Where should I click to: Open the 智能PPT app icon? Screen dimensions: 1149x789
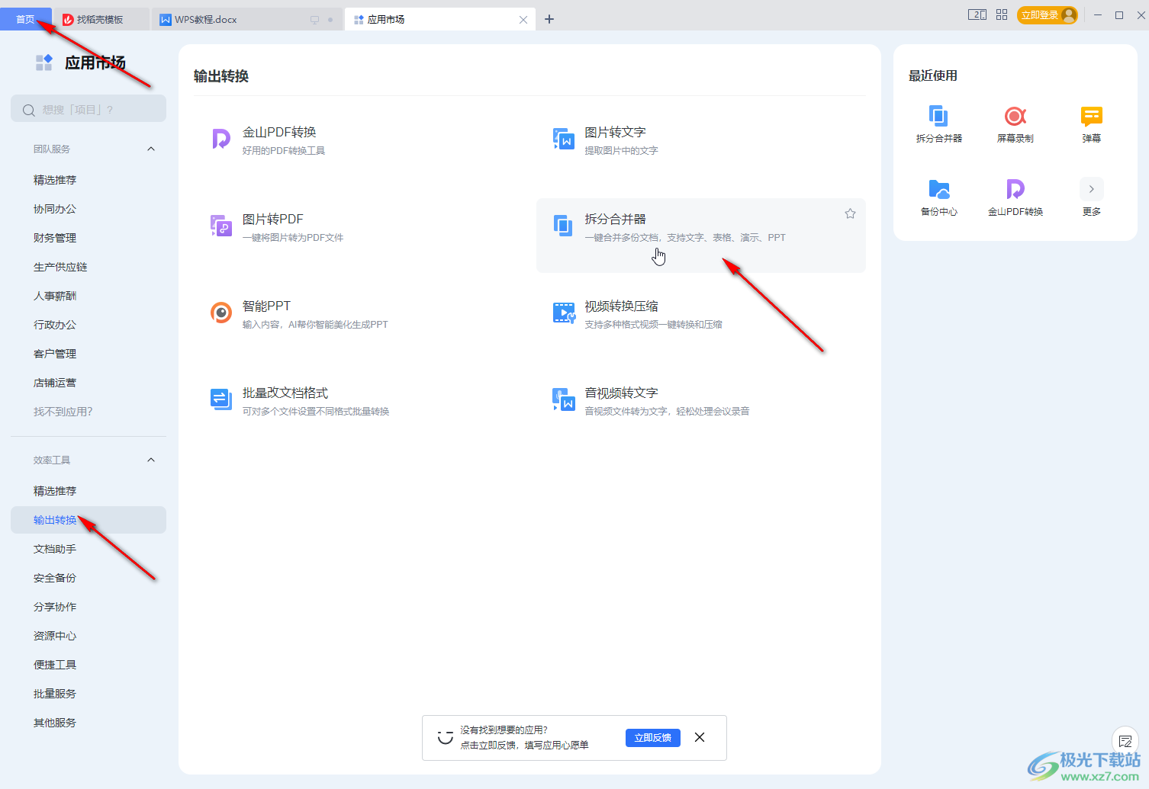220,313
